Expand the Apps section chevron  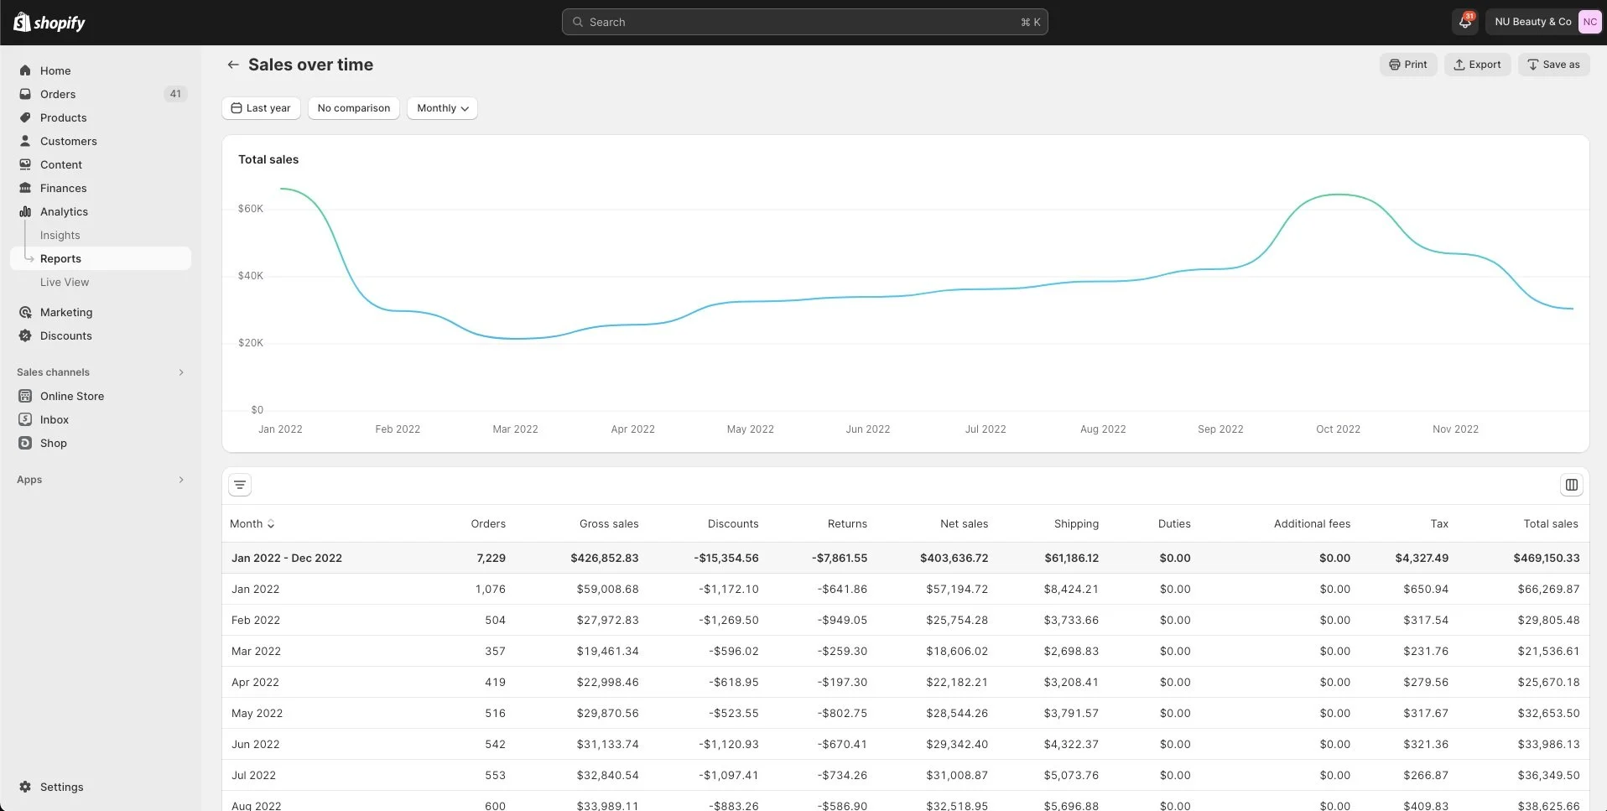(181, 480)
